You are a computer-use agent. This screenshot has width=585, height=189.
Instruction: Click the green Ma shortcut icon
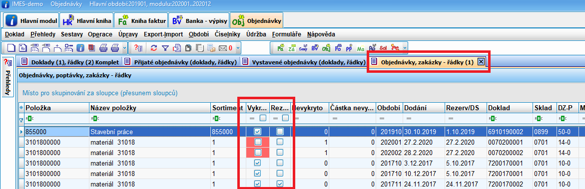click(x=360, y=48)
